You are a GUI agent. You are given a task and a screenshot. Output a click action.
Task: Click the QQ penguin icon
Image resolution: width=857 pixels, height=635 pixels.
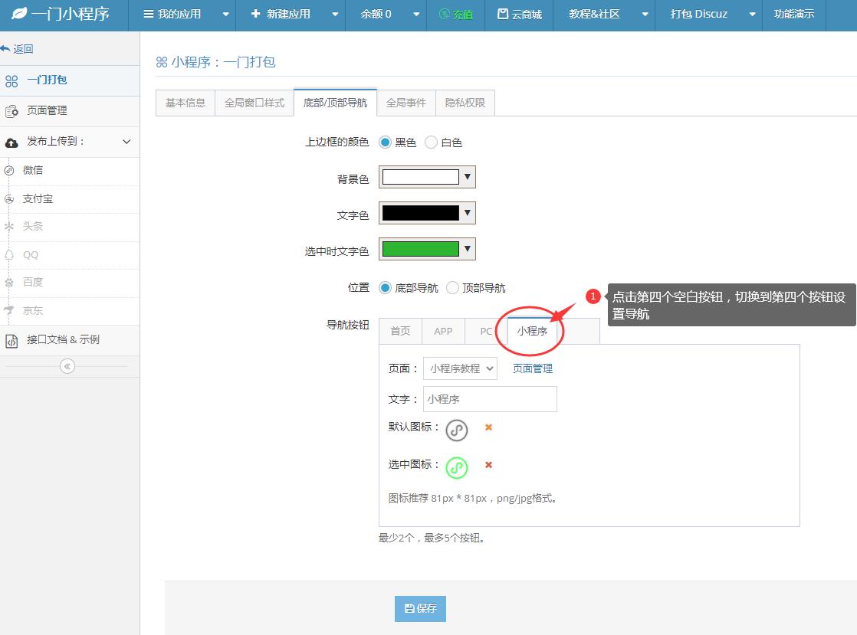pyautogui.click(x=8, y=255)
